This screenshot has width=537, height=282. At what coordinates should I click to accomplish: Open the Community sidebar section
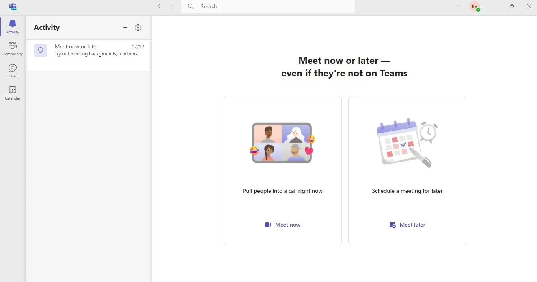pos(13,49)
